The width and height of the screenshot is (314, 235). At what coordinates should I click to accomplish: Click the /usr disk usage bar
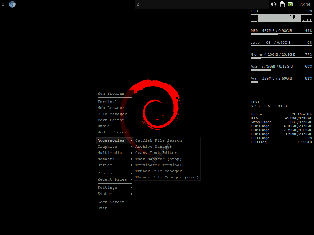click(281, 70)
